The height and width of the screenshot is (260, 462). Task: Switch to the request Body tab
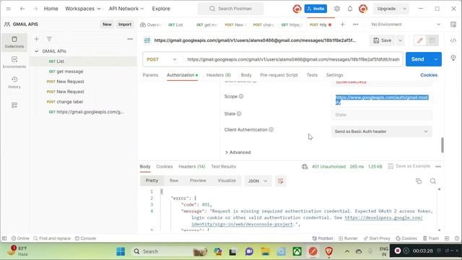[x=246, y=75]
